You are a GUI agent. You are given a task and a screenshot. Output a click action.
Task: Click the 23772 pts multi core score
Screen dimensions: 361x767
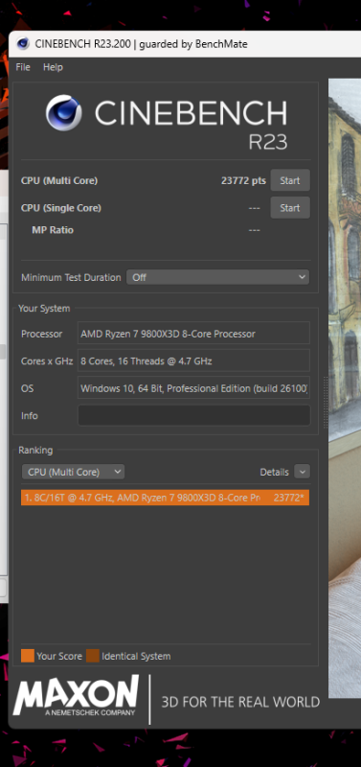point(243,180)
